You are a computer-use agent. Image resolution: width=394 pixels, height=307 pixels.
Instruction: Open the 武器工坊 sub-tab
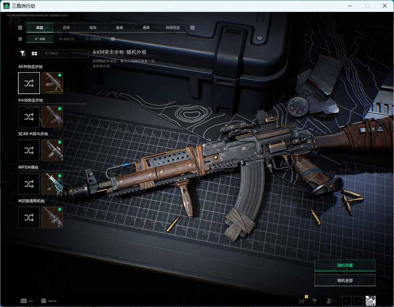pos(67,39)
